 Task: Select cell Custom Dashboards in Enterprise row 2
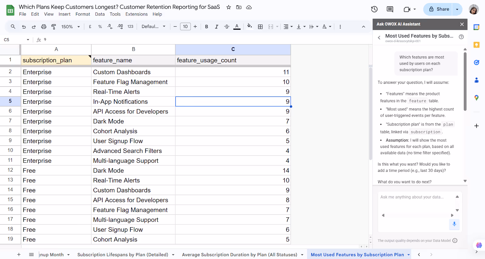(133, 72)
